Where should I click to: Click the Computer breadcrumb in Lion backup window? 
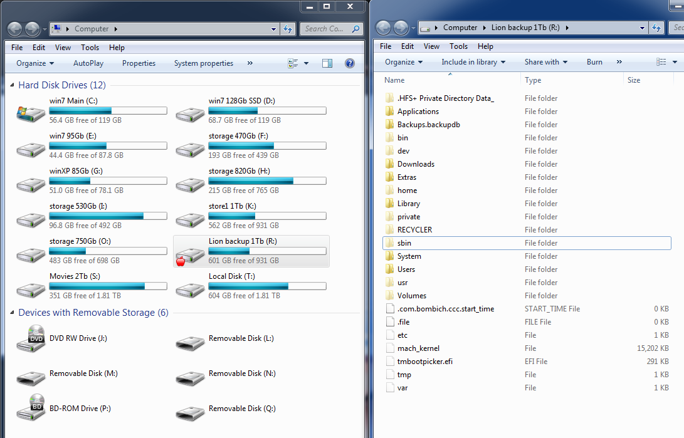(460, 28)
